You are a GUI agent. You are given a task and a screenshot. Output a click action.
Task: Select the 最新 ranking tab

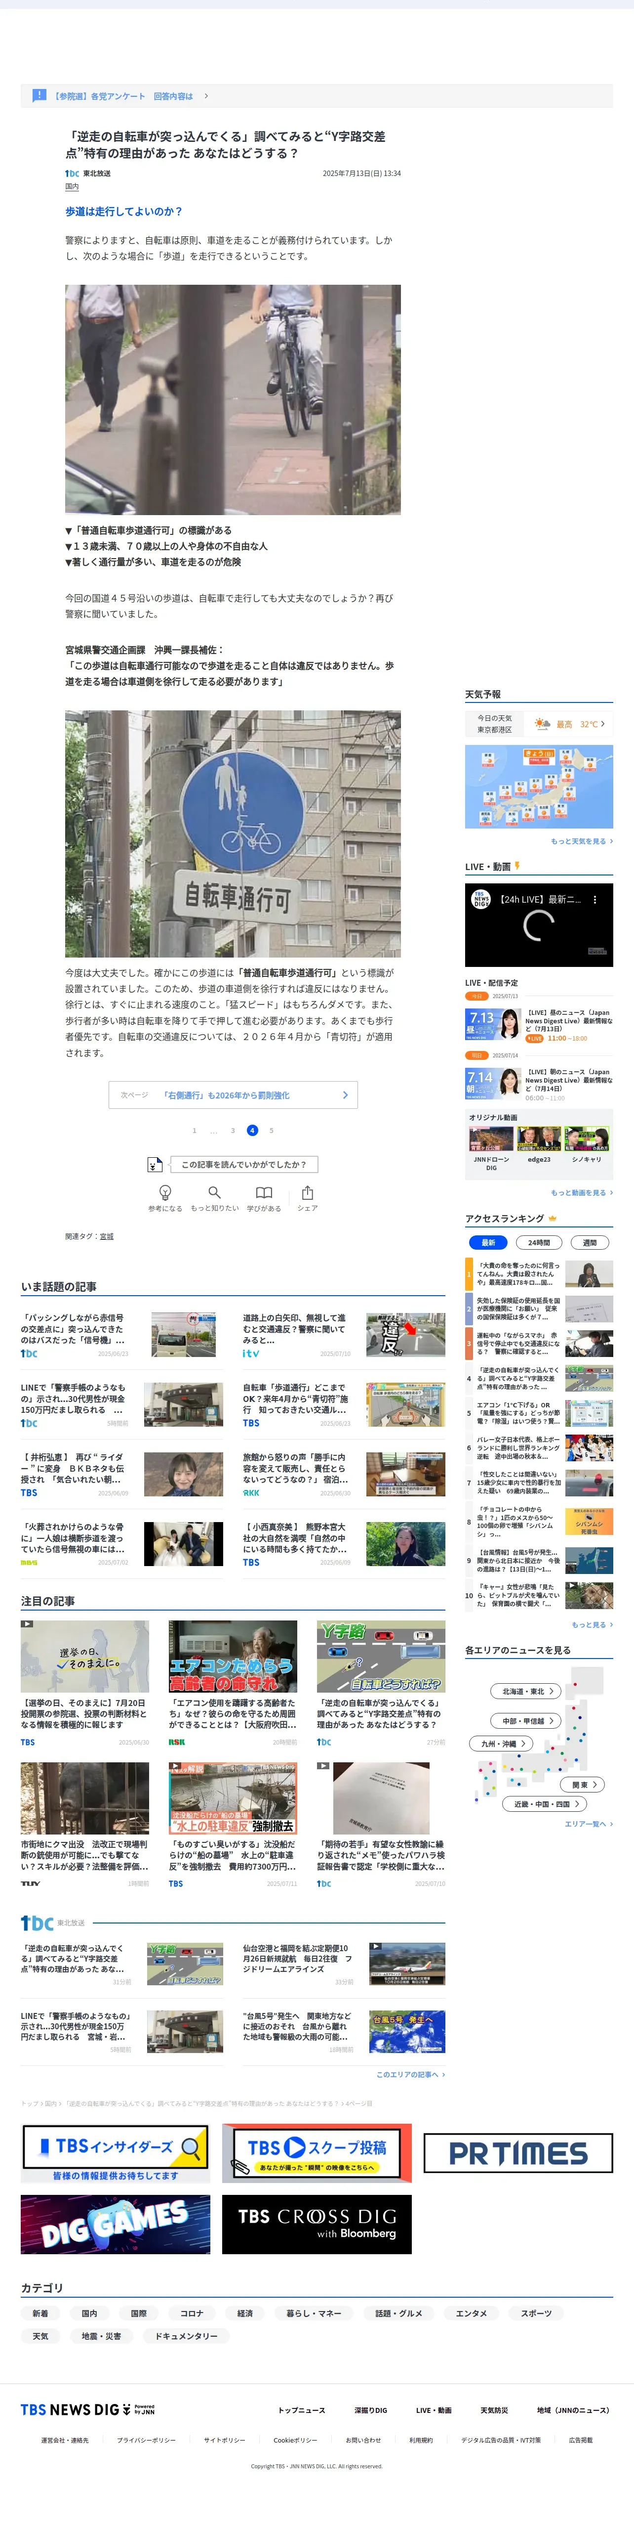click(x=488, y=1242)
